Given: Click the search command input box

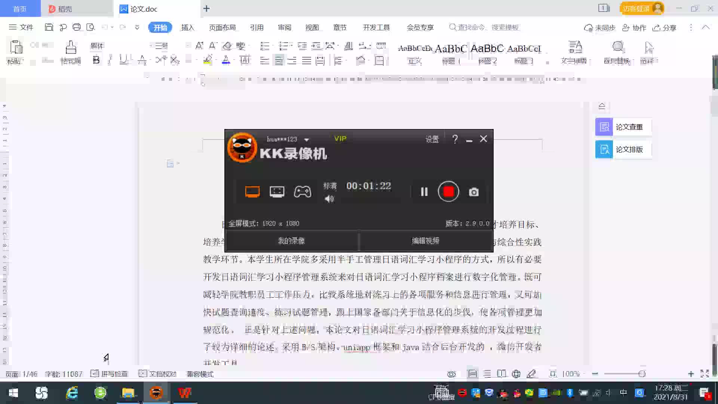Looking at the screenshot, I should coord(484,27).
